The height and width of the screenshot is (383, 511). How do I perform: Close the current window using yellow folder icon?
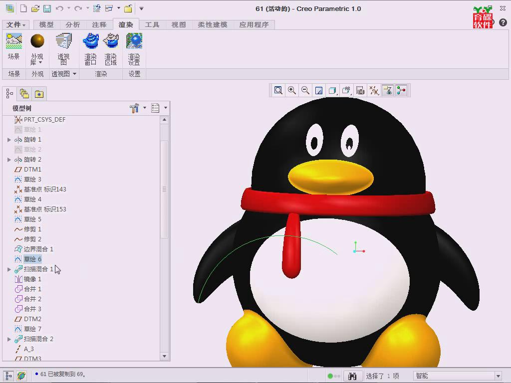pyautogui.click(x=128, y=8)
